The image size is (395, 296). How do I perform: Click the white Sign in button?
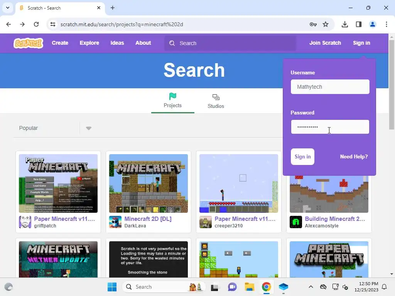(302, 157)
